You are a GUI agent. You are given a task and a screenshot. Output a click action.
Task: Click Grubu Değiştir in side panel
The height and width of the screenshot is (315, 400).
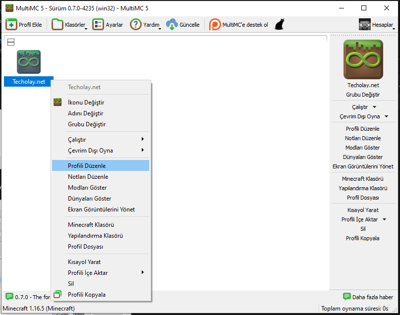pos(363,95)
